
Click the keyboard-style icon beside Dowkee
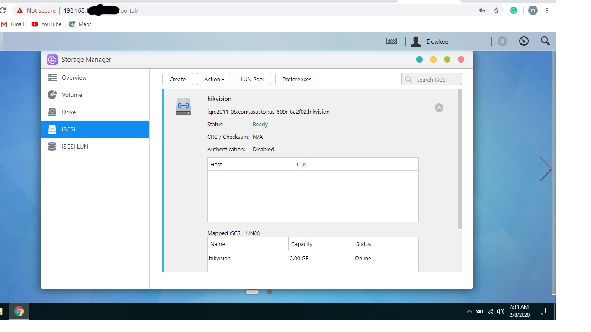[392, 41]
